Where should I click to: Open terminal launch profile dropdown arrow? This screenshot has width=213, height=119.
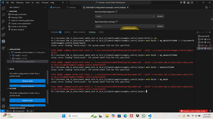(200, 32)
